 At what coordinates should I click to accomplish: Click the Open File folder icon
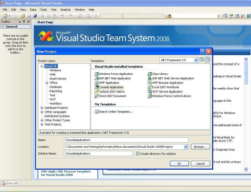coord(23,16)
